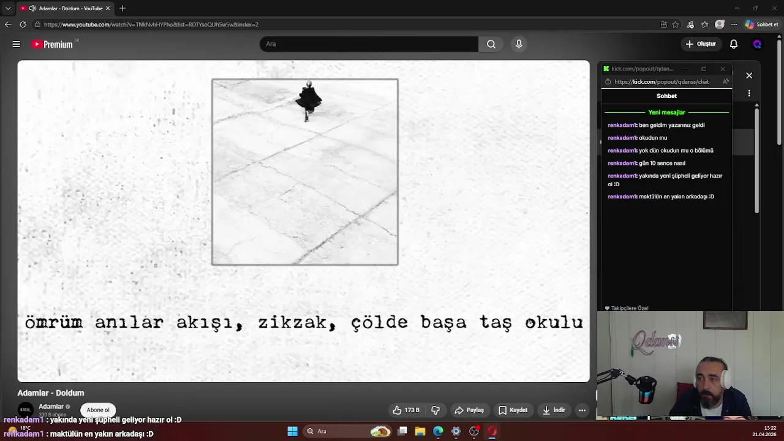
Task: Open the Adamlar channel name link
Action: (x=51, y=407)
